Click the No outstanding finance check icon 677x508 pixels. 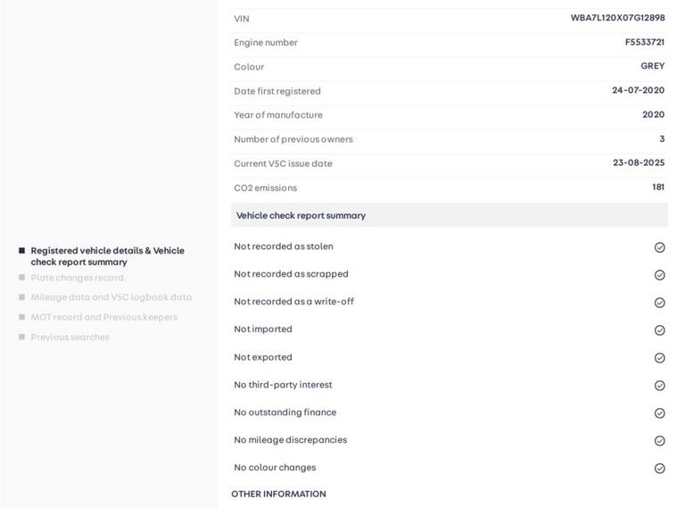(x=660, y=413)
